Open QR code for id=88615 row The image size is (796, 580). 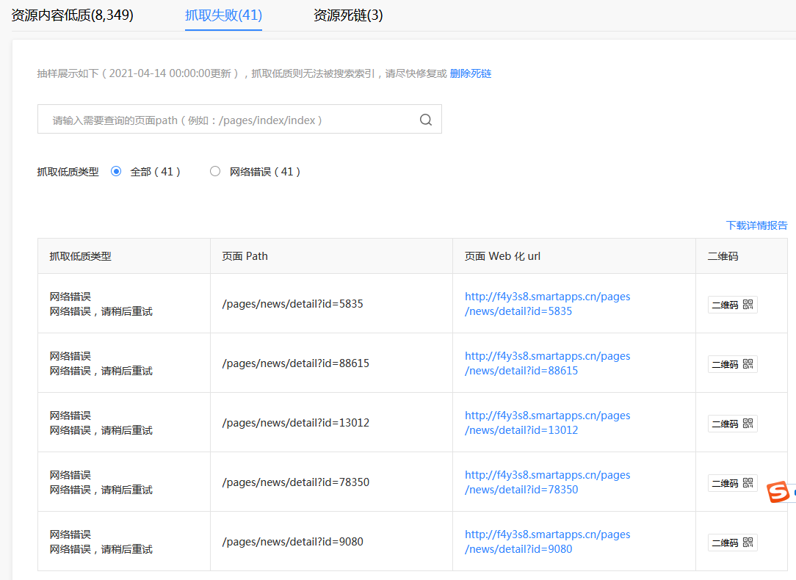tap(733, 364)
